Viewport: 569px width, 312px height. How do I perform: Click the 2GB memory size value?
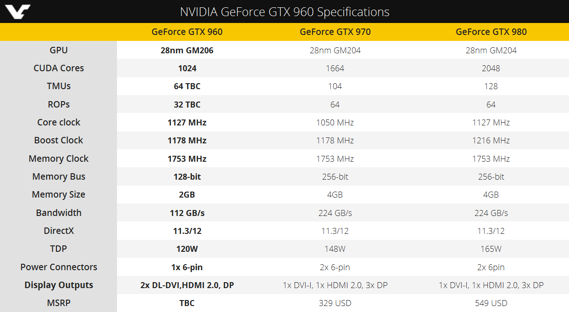click(x=187, y=194)
